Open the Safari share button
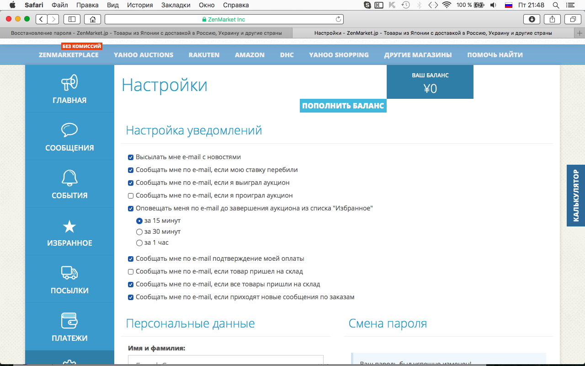This screenshot has width=585, height=366. tap(552, 19)
